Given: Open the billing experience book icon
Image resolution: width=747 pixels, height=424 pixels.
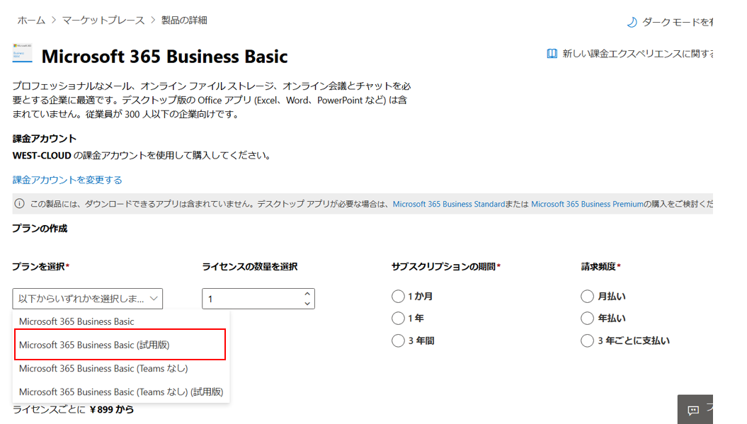Looking at the screenshot, I should pos(552,53).
